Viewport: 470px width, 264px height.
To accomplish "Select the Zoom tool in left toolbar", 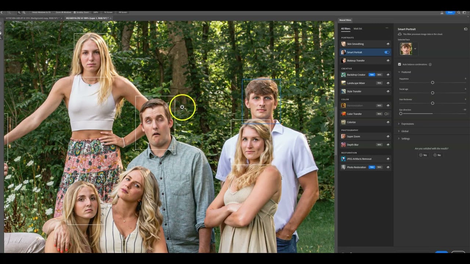I will click(x=1, y=38).
